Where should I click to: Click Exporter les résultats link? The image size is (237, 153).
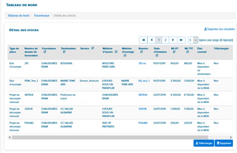point(219,29)
